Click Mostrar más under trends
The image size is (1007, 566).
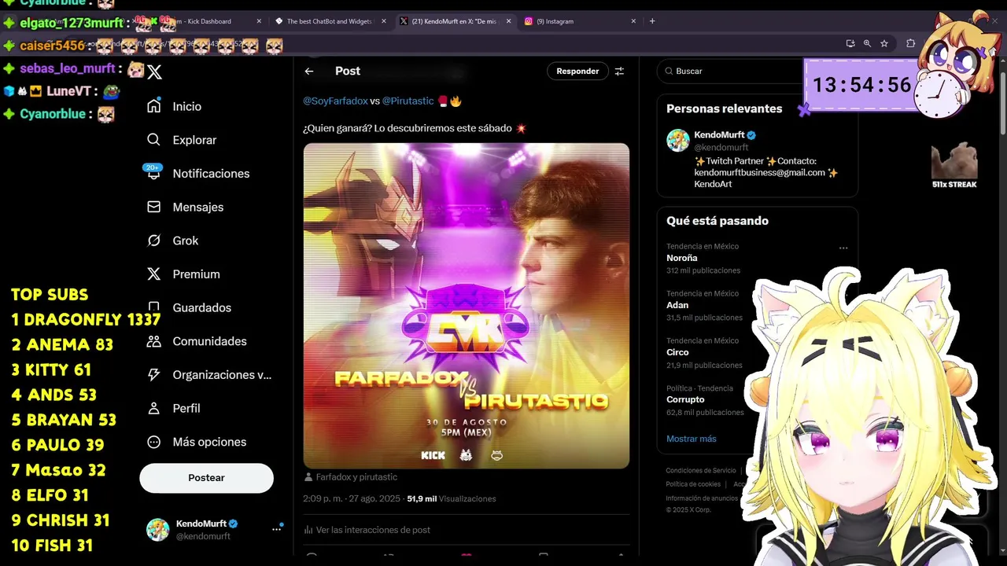(692, 439)
